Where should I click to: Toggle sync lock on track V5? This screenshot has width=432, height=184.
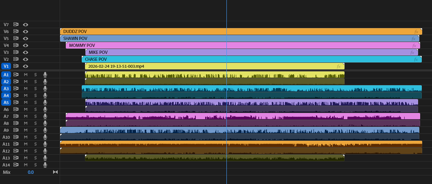[x=16, y=38]
